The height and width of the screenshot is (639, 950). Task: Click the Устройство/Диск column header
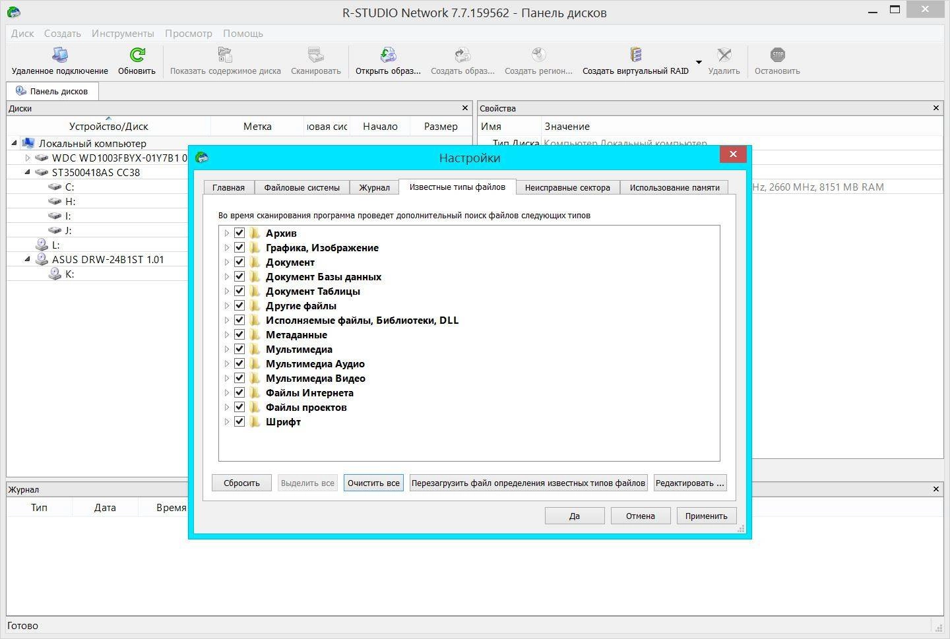tap(109, 126)
